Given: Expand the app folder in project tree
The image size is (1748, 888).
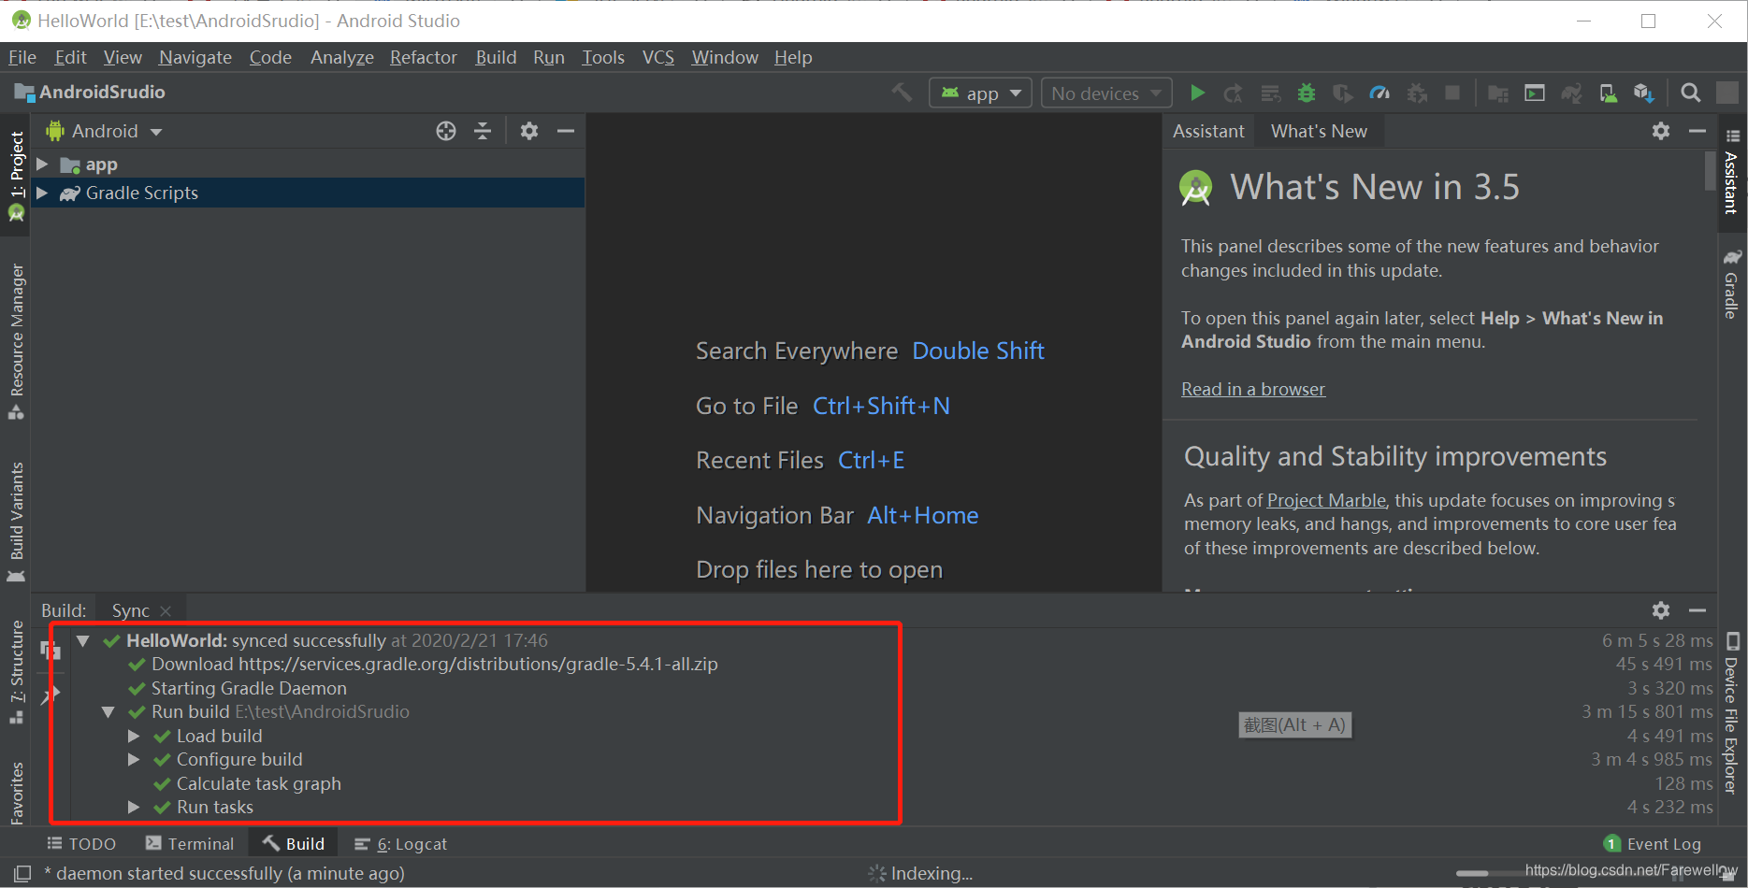Looking at the screenshot, I should point(42,165).
